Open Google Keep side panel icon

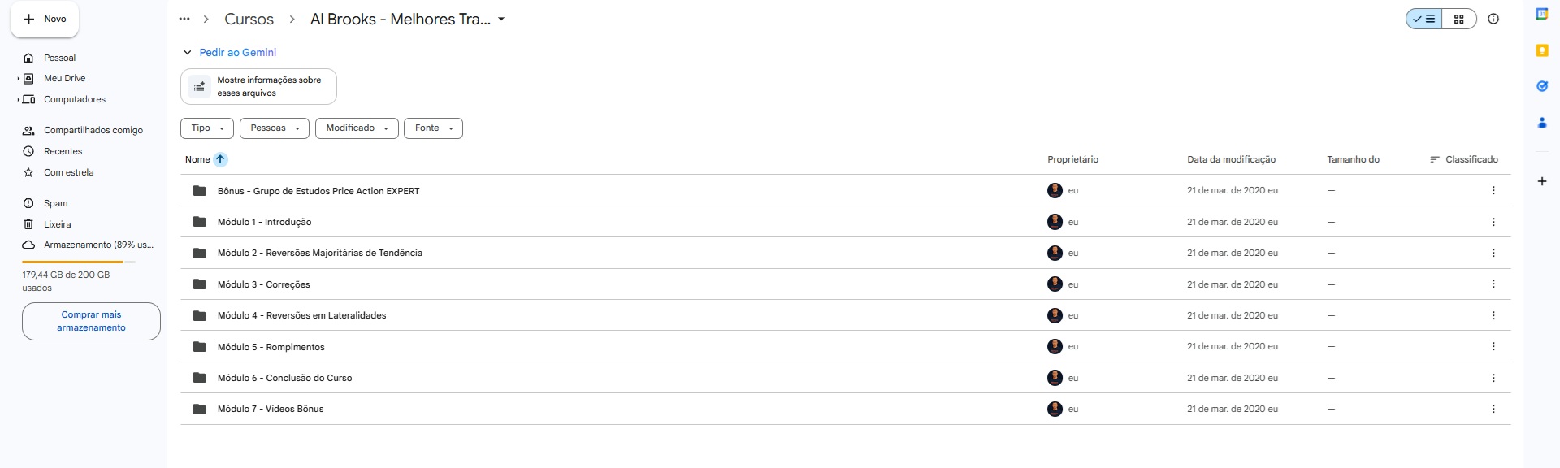coord(1541,50)
